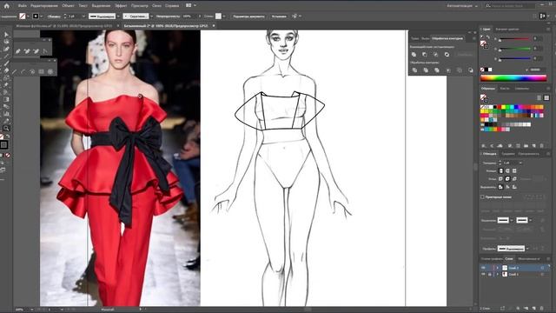The height and width of the screenshot is (313, 556).
Task: Apply Outline pathfinder operation
Action: 460,70
